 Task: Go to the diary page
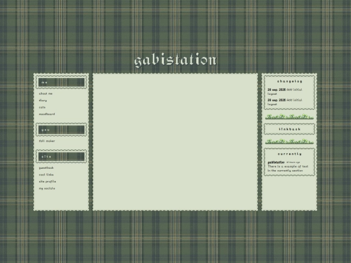click(x=43, y=101)
